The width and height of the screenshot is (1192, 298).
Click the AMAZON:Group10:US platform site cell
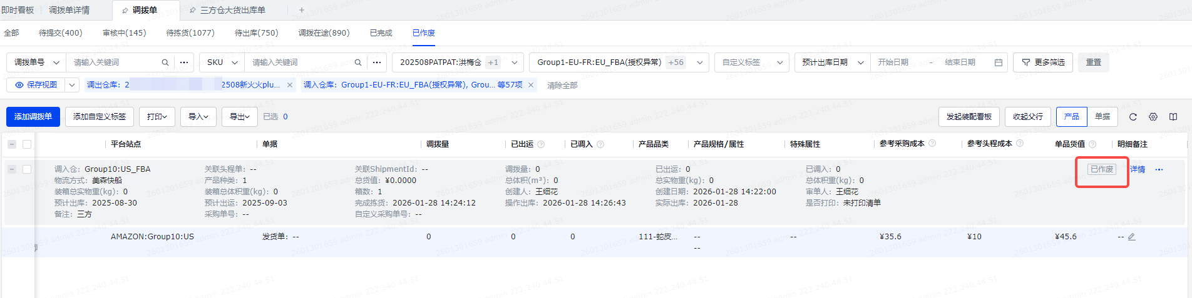tap(152, 237)
